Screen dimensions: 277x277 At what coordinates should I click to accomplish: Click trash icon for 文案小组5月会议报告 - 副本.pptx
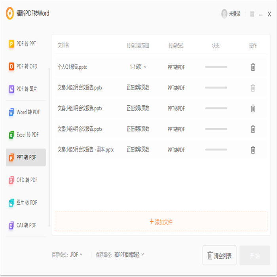(253, 150)
